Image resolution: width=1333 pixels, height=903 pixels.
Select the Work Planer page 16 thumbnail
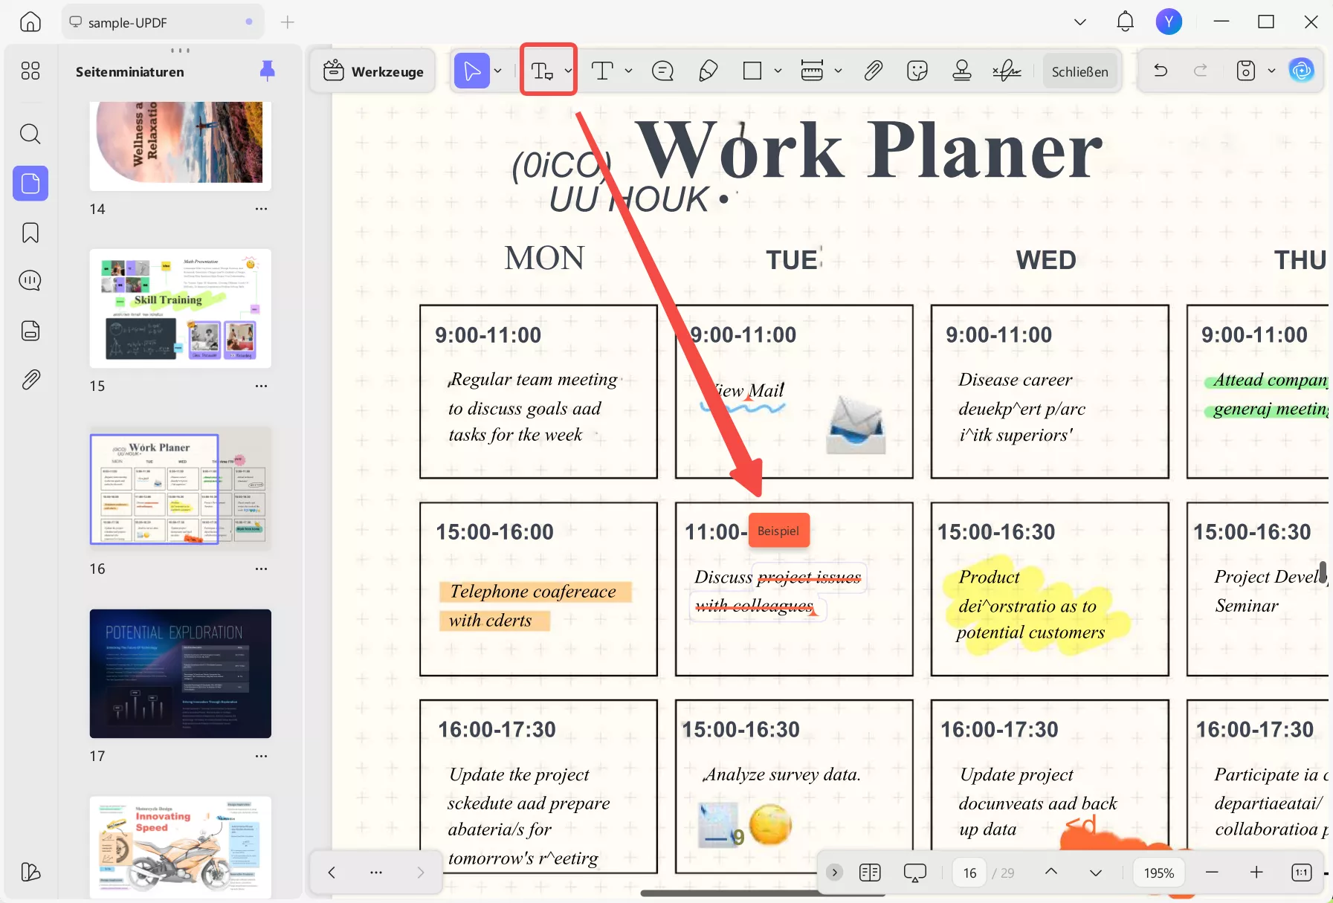click(x=181, y=488)
